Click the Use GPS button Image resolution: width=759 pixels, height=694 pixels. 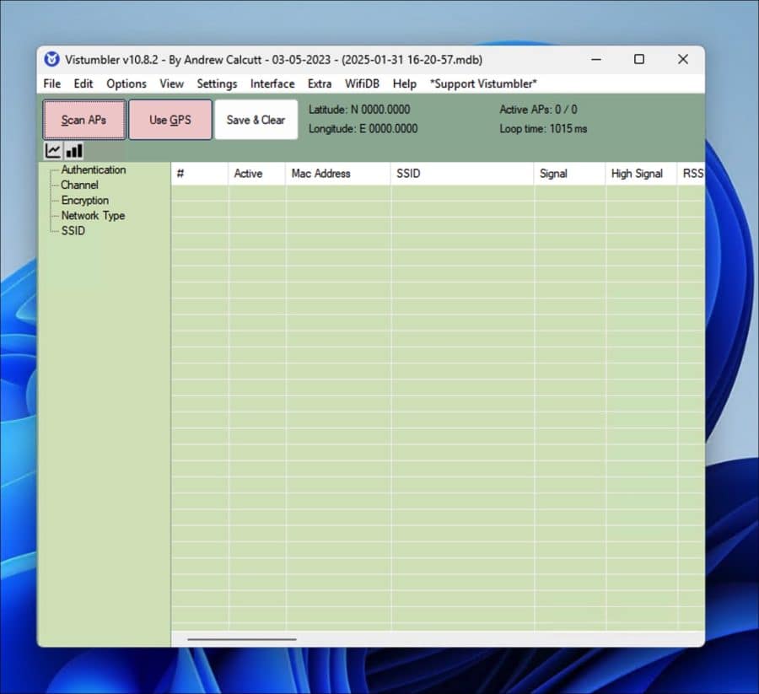click(170, 119)
